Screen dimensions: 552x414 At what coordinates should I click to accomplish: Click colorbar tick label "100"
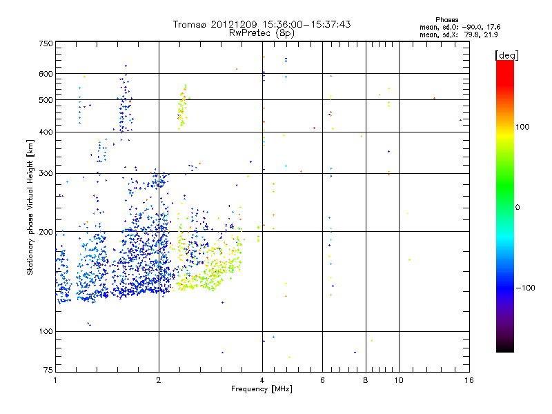coord(522,127)
